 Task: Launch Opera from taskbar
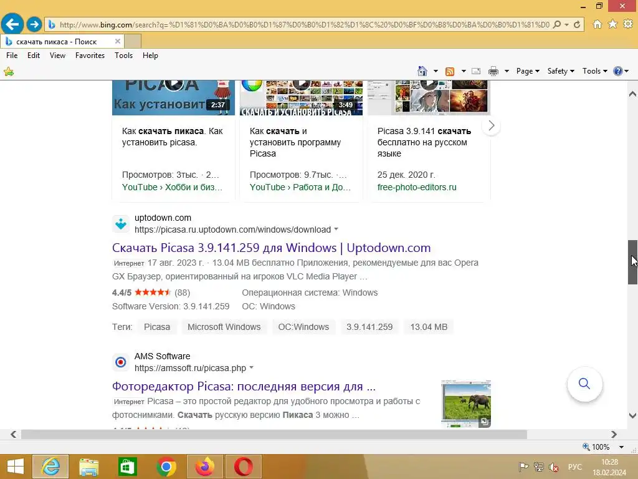[x=244, y=467]
